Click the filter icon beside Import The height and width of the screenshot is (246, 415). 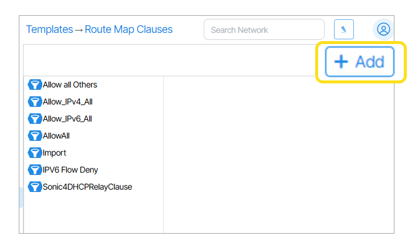point(35,153)
